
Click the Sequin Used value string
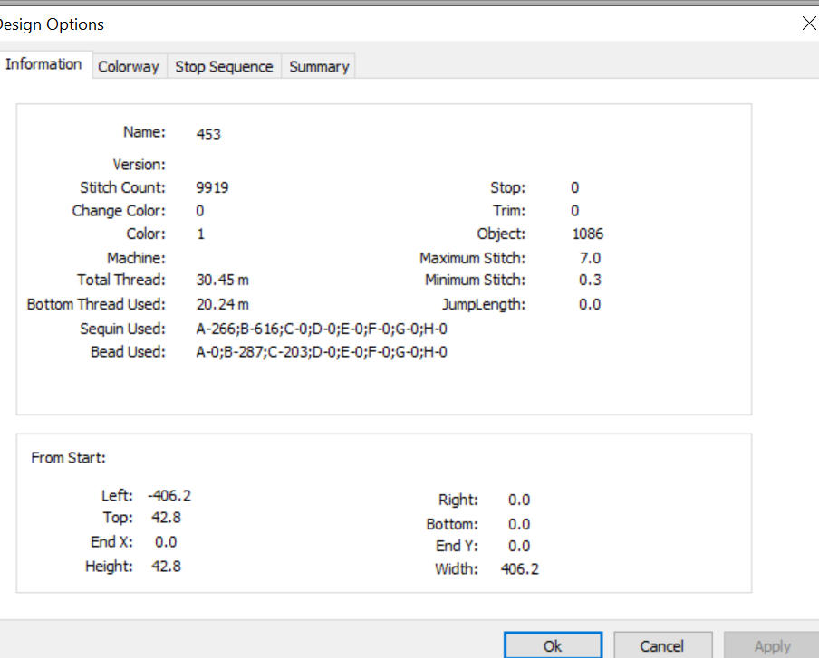coord(322,329)
